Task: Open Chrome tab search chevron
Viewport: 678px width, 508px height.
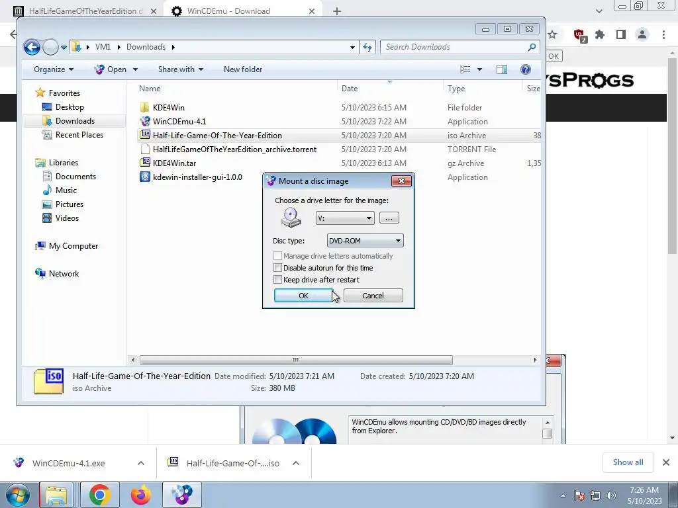Action: pyautogui.click(x=599, y=11)
